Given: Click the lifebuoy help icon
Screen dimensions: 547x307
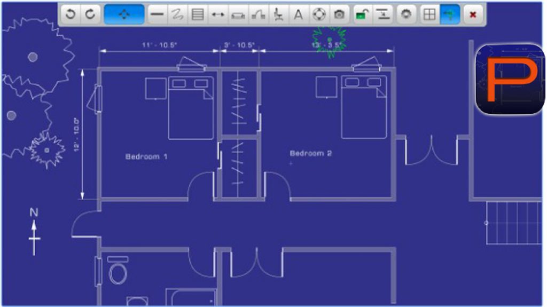Looking at the screenshot, I should pyautogui.click(x=319, y=14).
